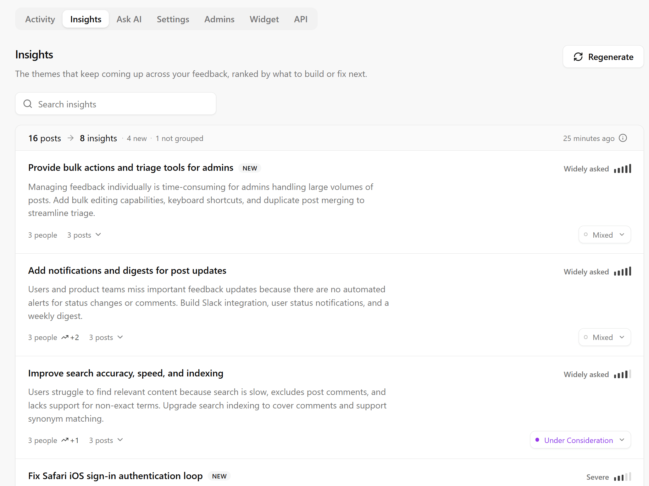Open Add notifications and digests insight title
Image resolution: width=649 pixels, height=486 pixels.
[x=127, y=271]
